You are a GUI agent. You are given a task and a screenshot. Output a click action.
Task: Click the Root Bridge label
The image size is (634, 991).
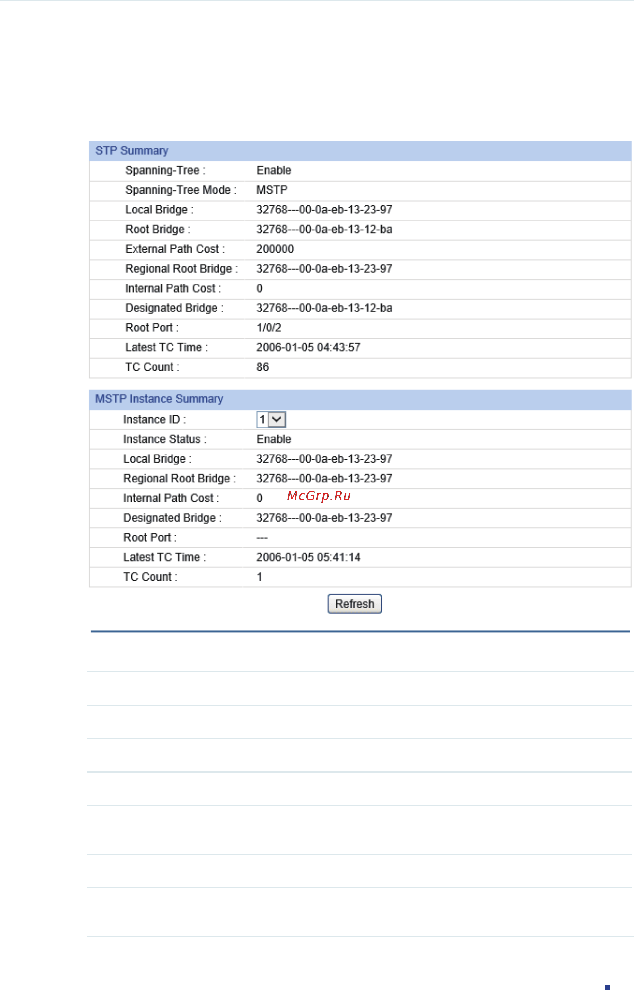[158, 230]
